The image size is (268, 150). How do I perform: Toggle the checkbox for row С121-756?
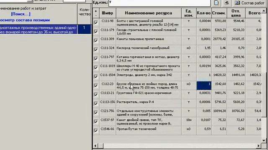click(x=96, y=113)
